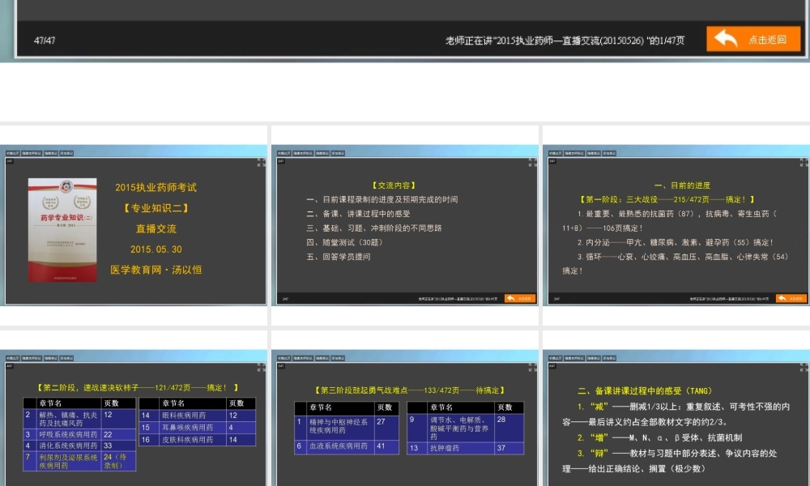Click the table row 血液系统疾病用药 41
Viewport: 810px width, 486px height.
[347, 446]
